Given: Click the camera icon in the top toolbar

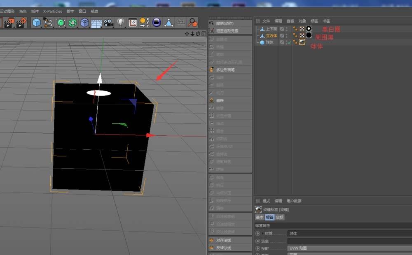Looking at the screenshot, I should [108, 23].
